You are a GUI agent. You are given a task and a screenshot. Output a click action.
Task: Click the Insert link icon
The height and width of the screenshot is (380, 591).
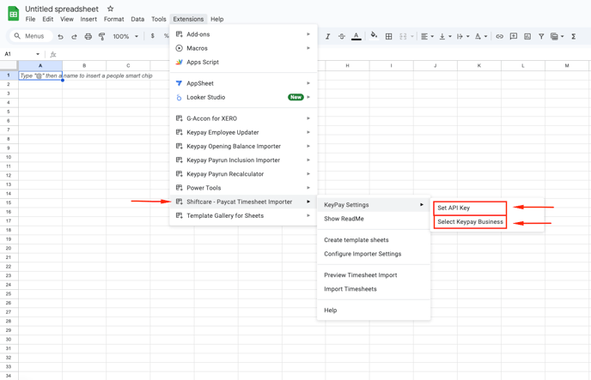[499, 37]
